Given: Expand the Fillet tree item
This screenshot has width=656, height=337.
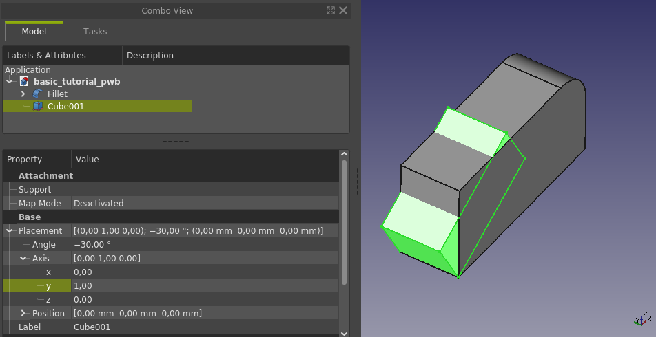Looking at the screenshot, I should [x=23, y=94].
